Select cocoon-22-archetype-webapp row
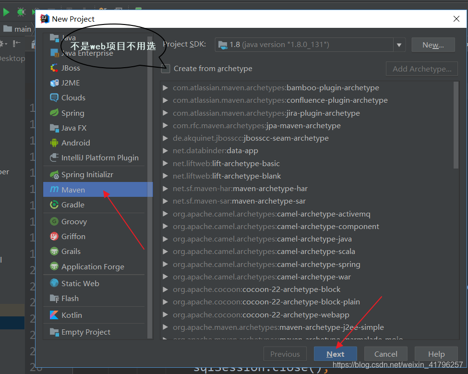Screen dimensions: 468x374 point(307,315)
